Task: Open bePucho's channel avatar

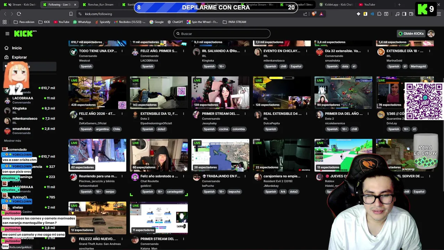Action: (x=196, y=177)
